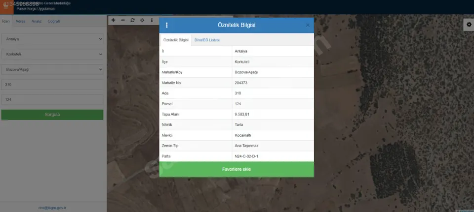
Task: Click the Favorilere ekle button
Action: 237,169
